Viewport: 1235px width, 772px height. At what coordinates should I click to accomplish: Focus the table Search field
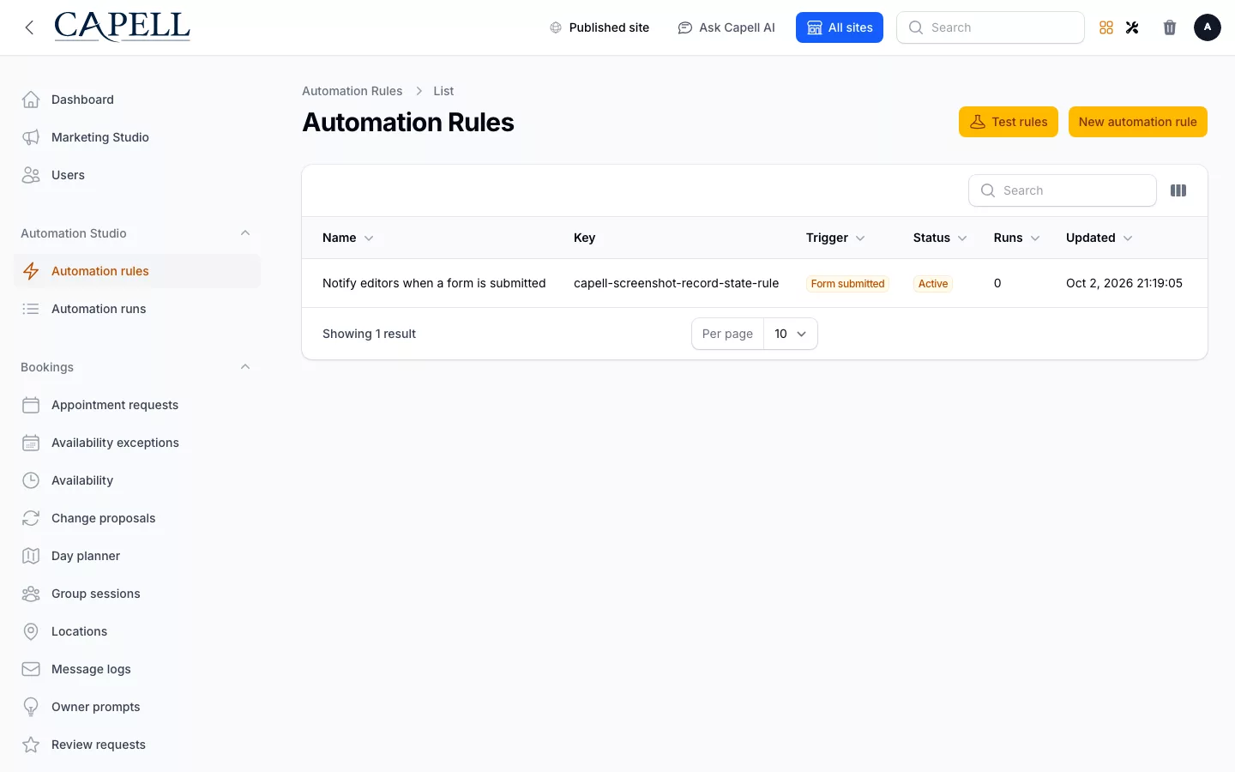click(x=1063, y=190)
